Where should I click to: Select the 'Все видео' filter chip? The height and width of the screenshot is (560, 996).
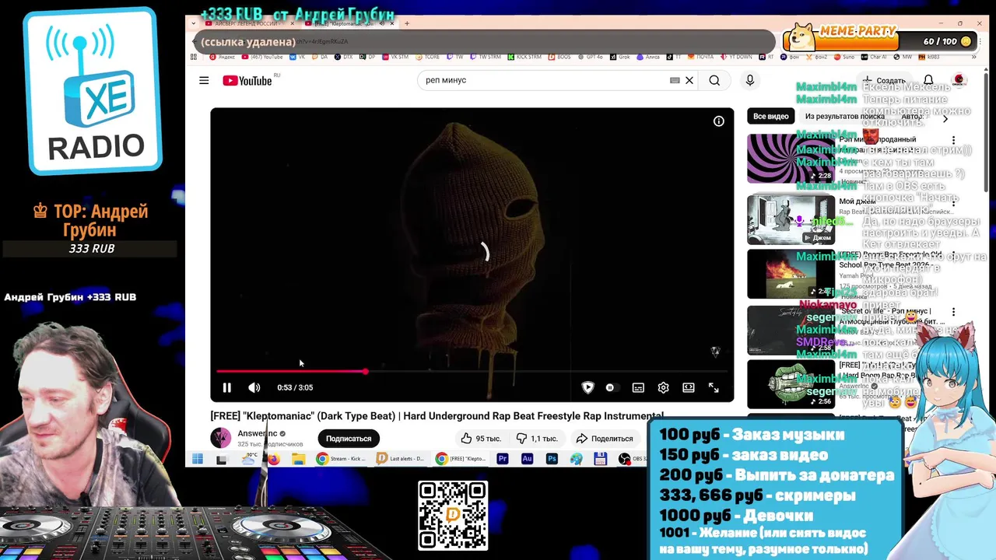tap(770, 116)
